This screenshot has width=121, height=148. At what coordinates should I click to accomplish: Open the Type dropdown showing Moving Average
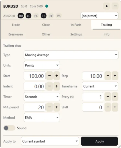(71, 55)
